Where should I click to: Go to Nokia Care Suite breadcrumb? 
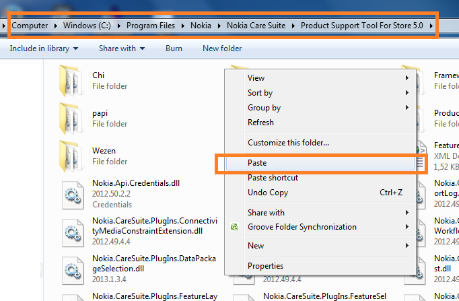256,26
